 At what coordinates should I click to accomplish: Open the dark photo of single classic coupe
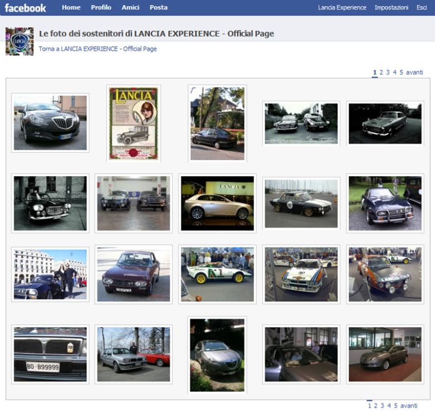(x=385, y=123)
